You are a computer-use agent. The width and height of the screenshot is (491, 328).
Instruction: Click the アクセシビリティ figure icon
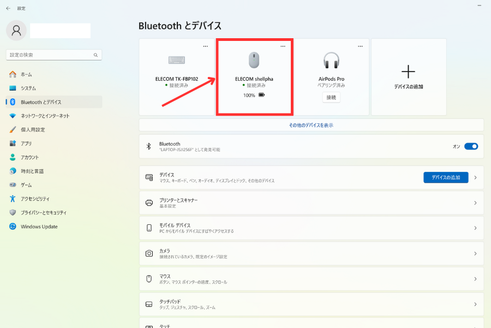point(13,199)
